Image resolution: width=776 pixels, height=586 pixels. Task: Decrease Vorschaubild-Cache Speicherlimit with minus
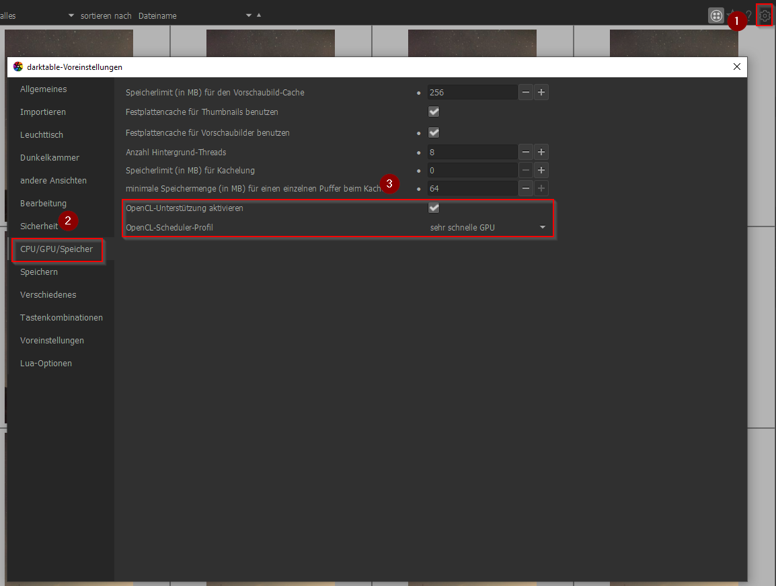coord(526,93)
